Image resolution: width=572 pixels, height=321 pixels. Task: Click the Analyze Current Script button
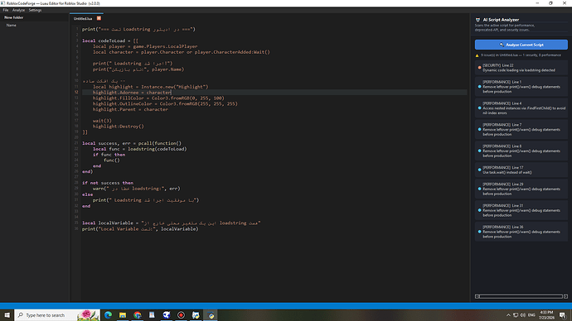pos(521,45)
